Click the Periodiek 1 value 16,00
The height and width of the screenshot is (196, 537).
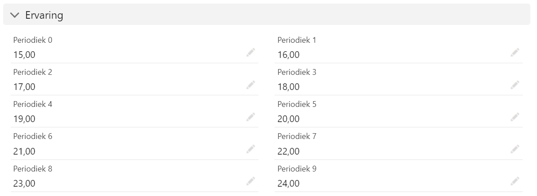click(x=288, y=55)
